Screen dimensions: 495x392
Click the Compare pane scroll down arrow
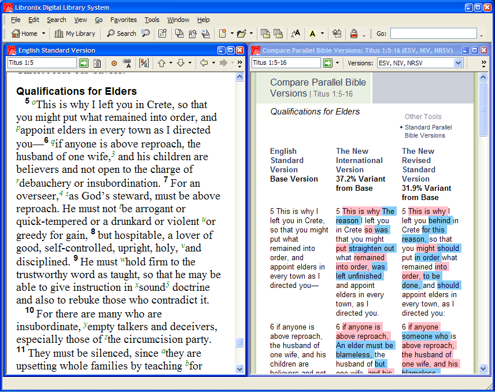point(483,368)
